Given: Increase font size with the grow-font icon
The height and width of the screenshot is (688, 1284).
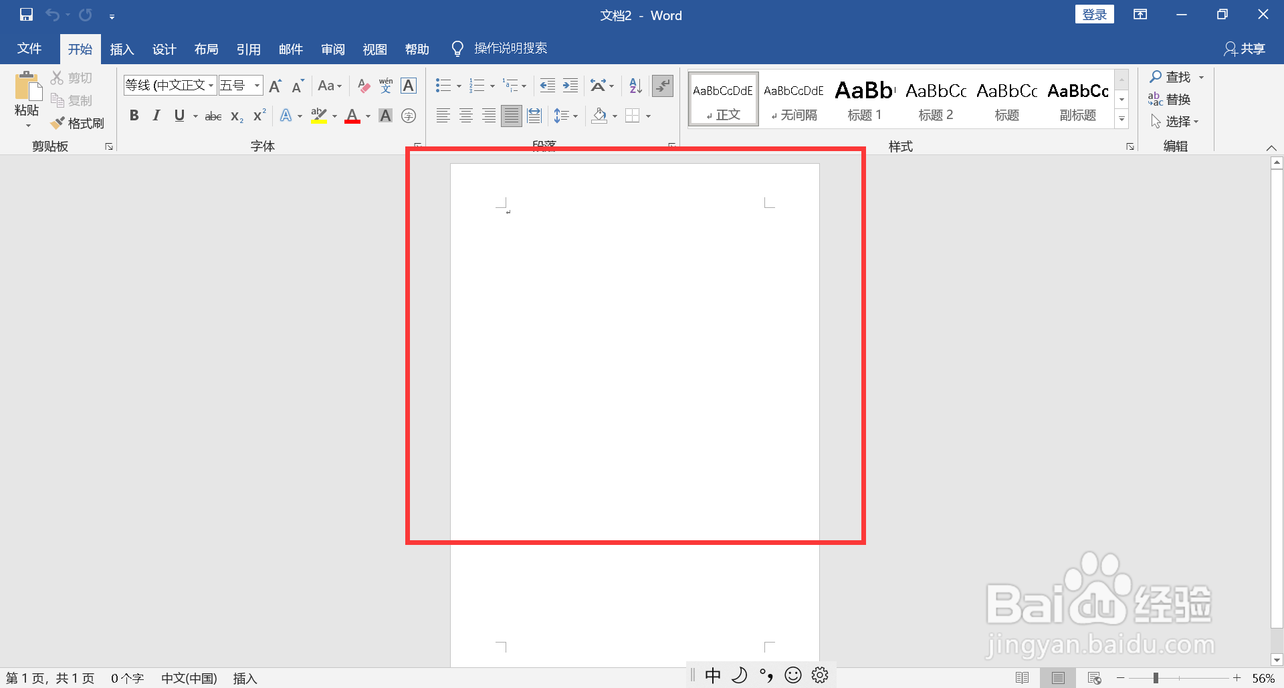Looking at the screenshot, I should point(275,86).
